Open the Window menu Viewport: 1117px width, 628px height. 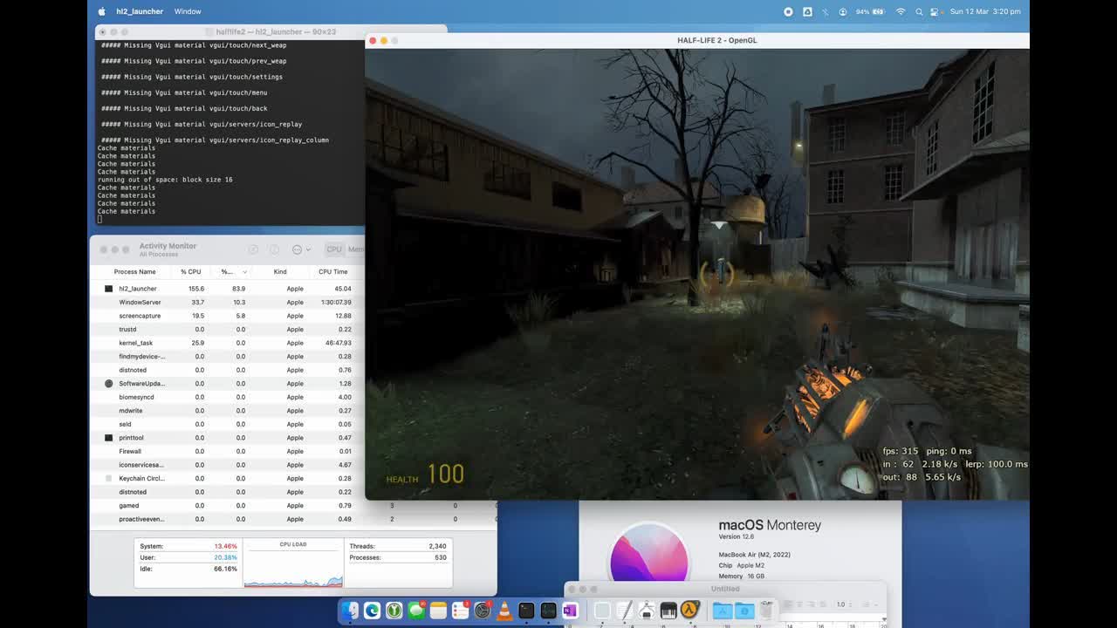pyautogui.click(x=188, y=11)
